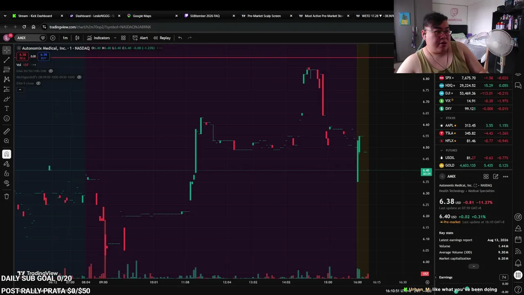This screenshot has width=524, height=295.
Task: Open AMIX details more options menu
Action: point(506,177)
